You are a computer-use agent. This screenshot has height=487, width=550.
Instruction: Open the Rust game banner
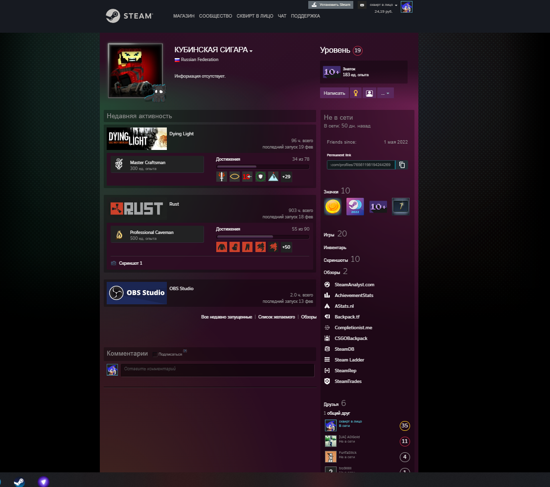[x=137, y=209]
